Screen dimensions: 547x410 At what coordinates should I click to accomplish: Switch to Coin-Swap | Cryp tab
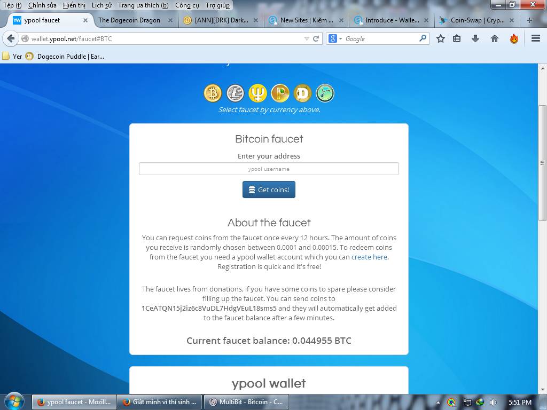tap(477, 20)
